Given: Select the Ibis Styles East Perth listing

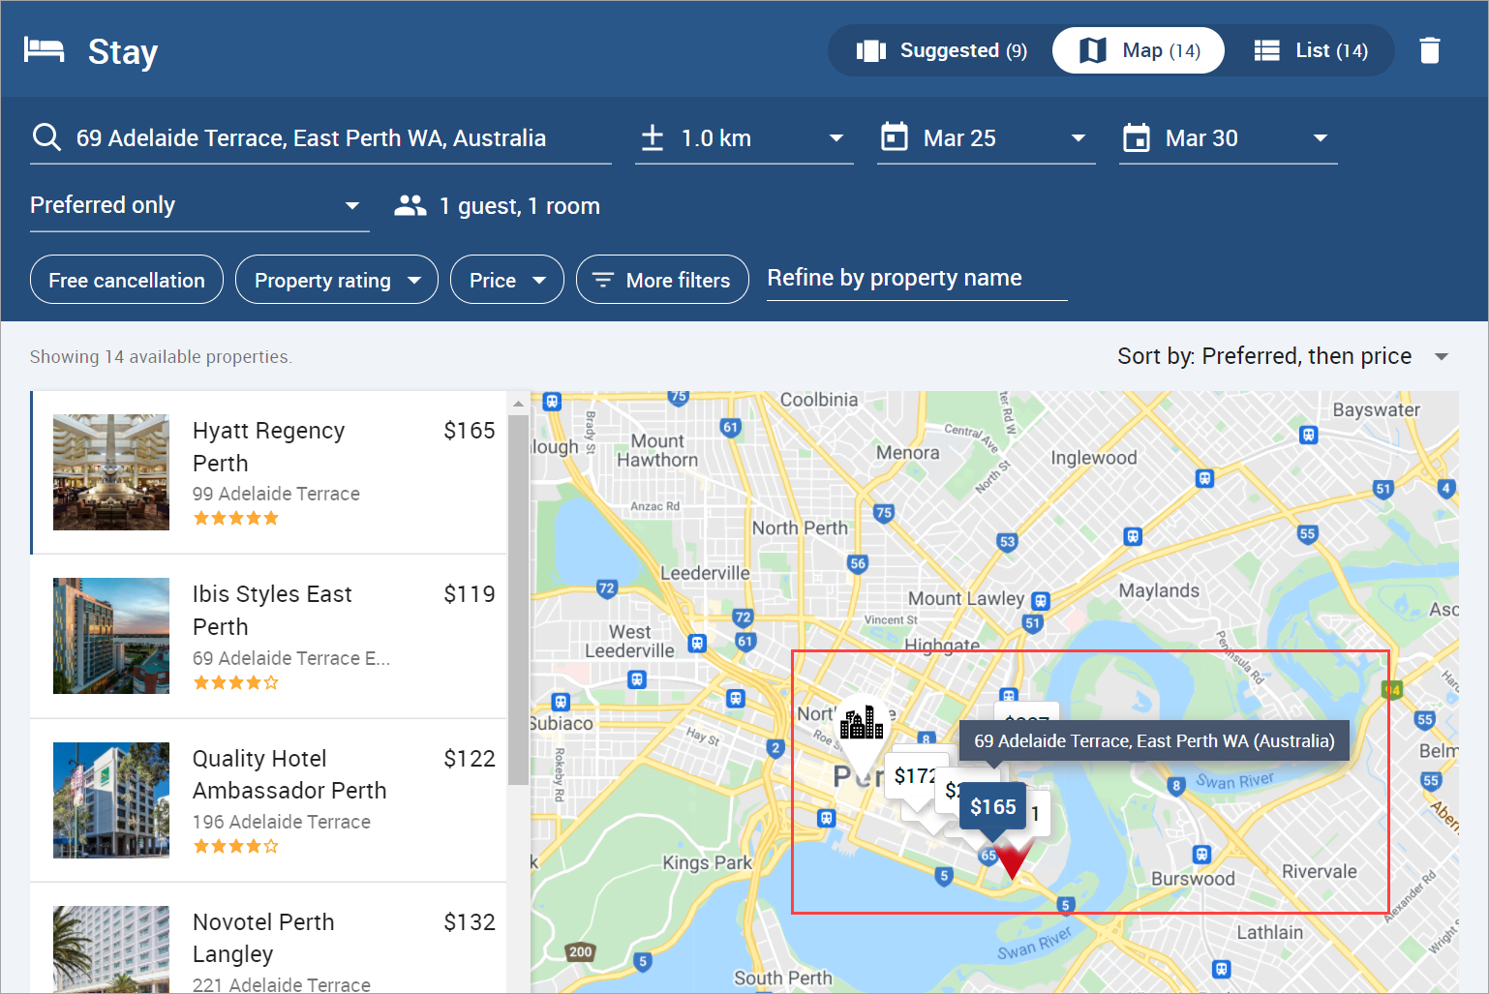Looking at the screenshot, I should (269, 636).
